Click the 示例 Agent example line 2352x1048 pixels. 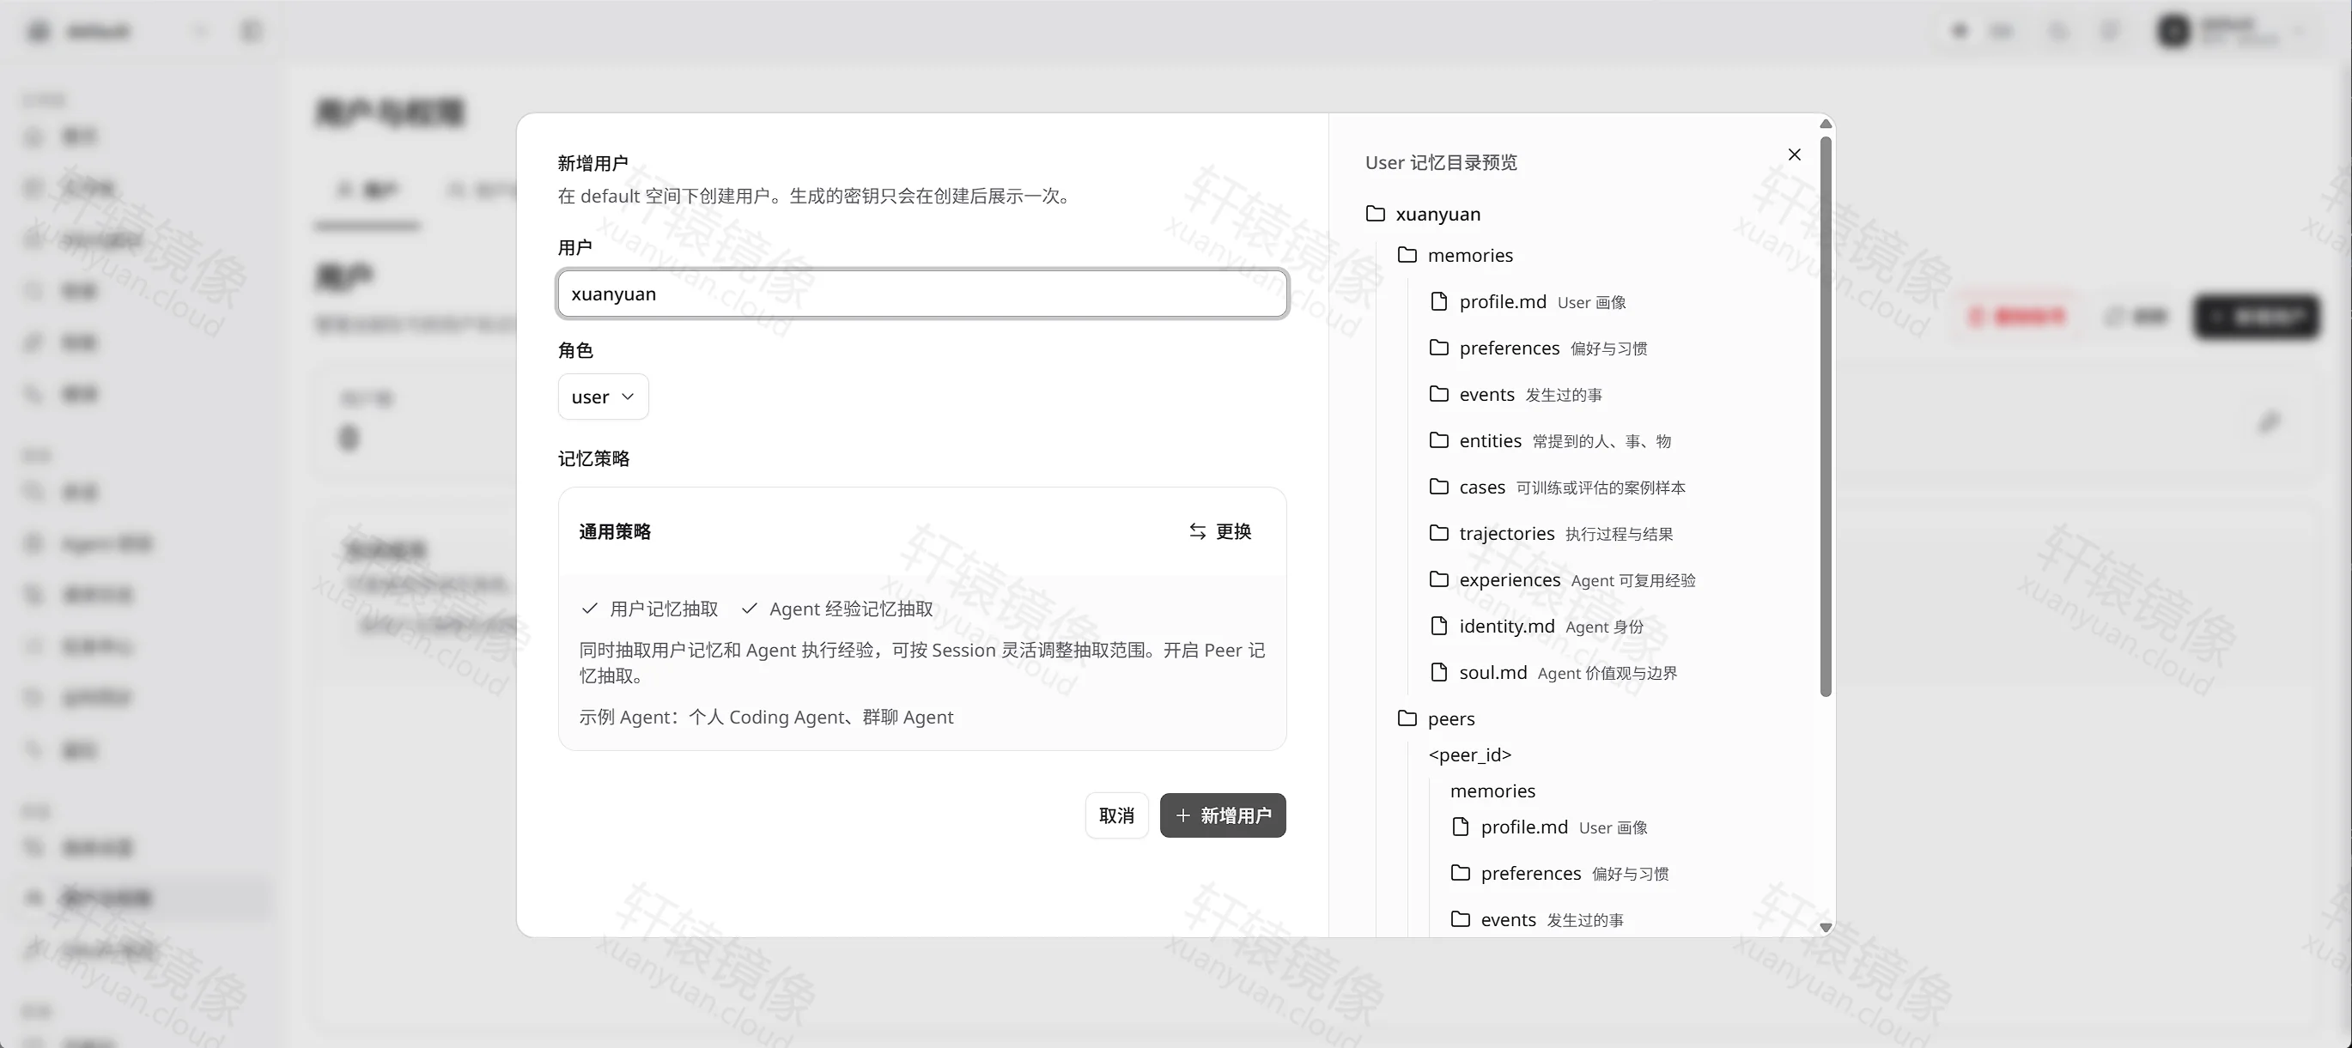766,718
